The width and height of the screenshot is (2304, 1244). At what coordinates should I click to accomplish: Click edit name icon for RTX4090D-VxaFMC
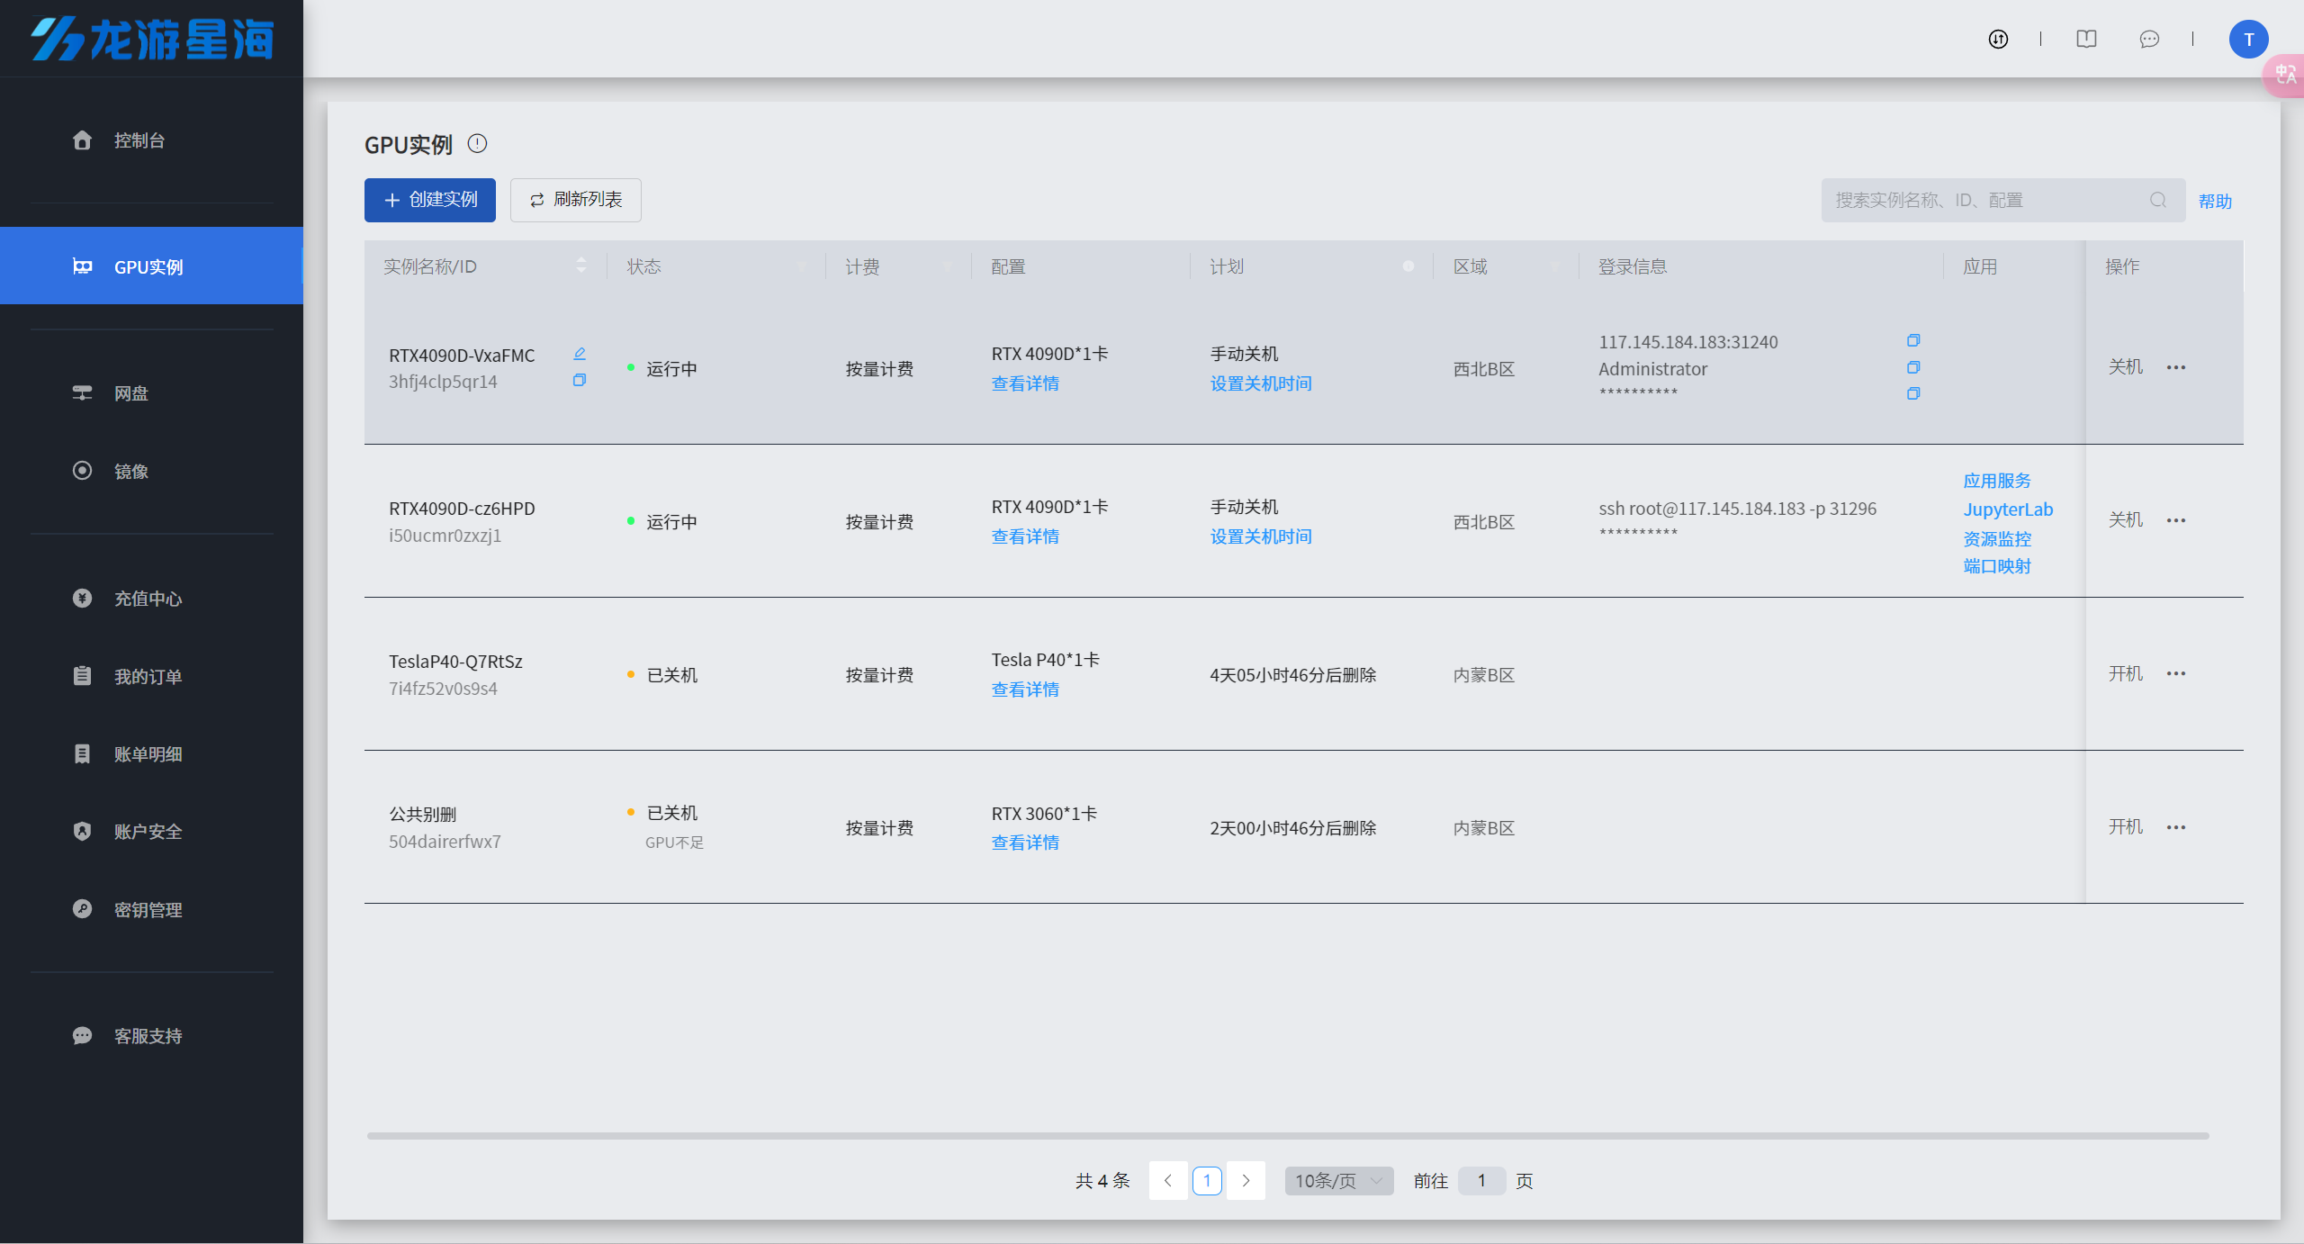point(580,354)
